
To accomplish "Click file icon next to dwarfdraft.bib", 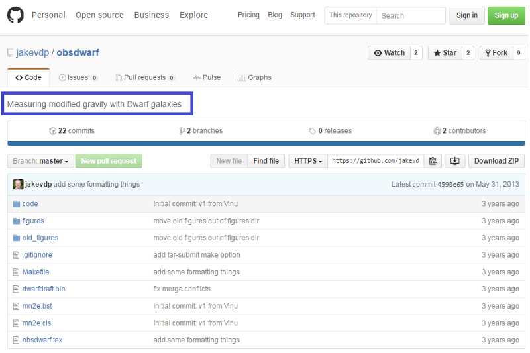I will pos(16,289).
